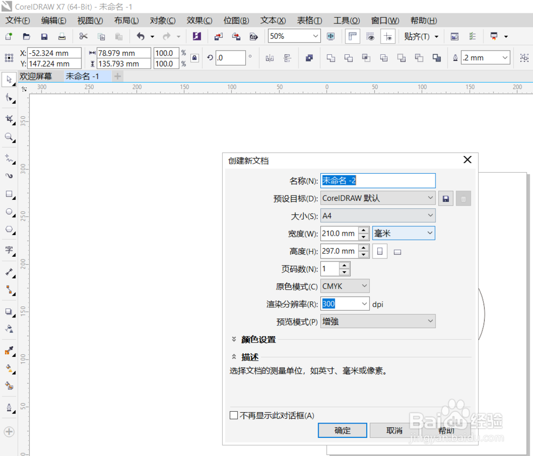Click the 确定 button

pos(342,430)
